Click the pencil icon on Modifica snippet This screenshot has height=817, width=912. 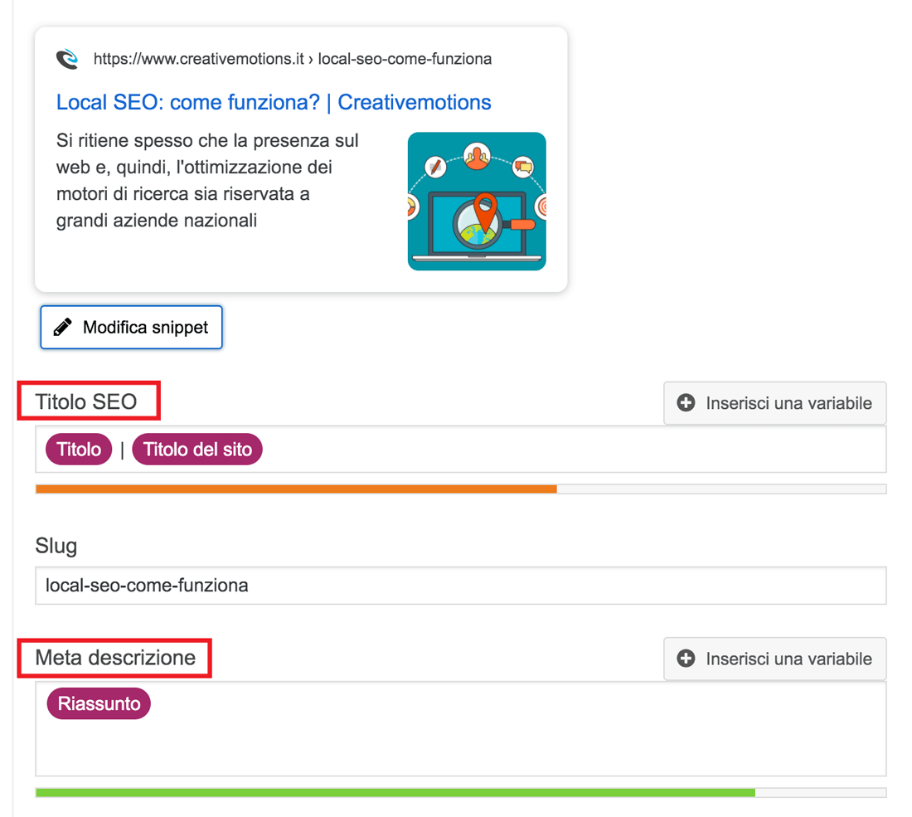point(63,327)
